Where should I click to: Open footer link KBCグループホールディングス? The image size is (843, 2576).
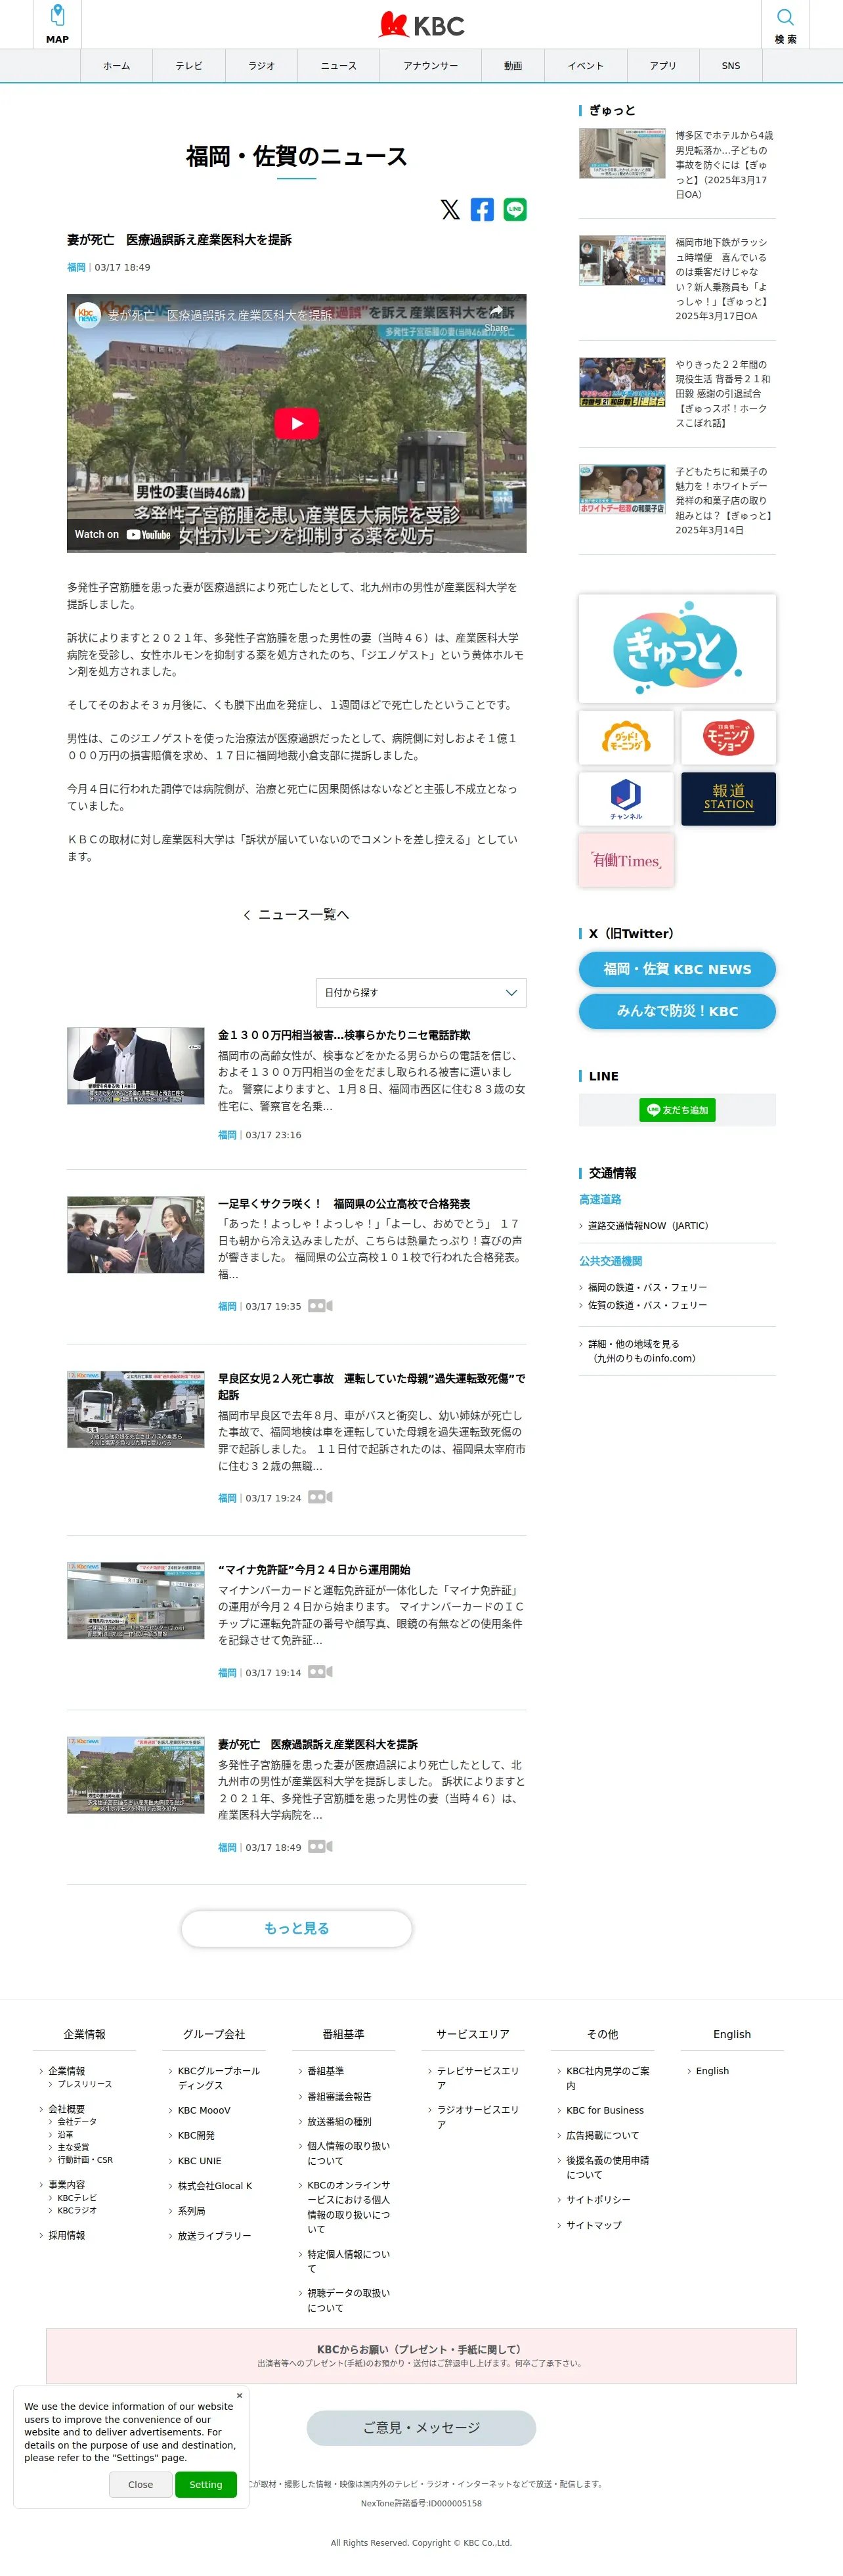coord(218,2078)
